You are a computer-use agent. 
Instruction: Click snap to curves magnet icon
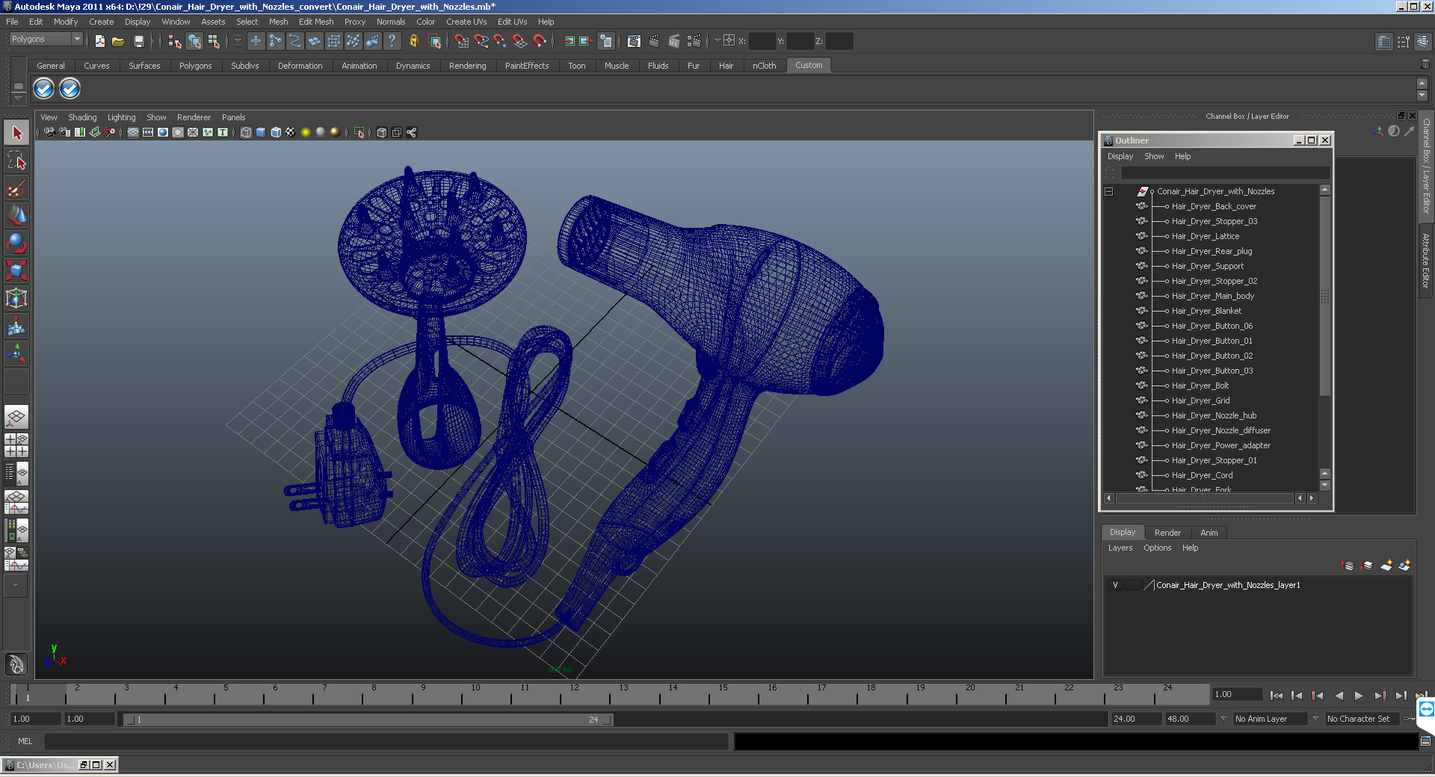[481, 41]
